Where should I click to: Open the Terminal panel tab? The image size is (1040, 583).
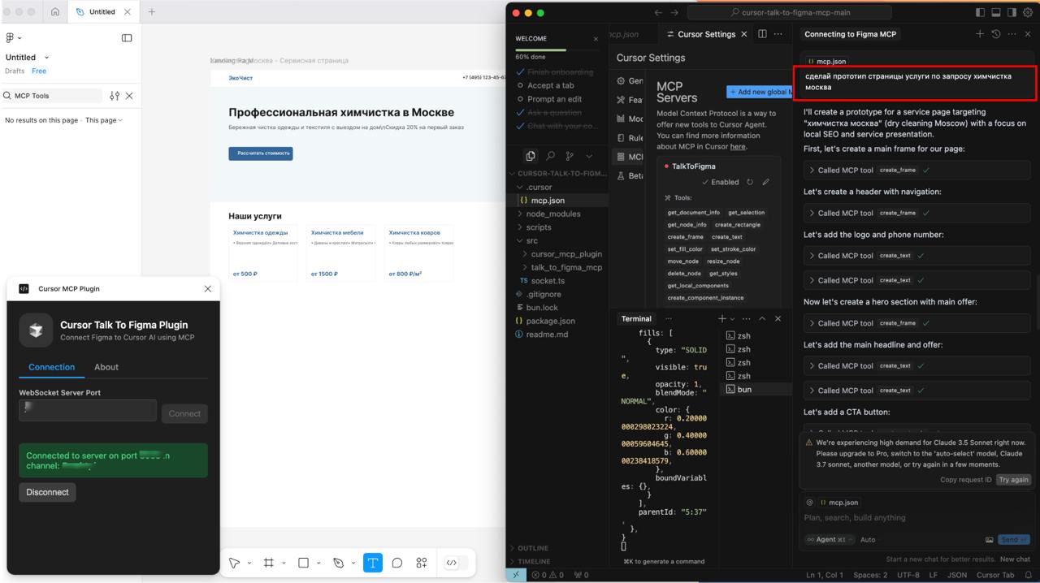pos(636,319)
